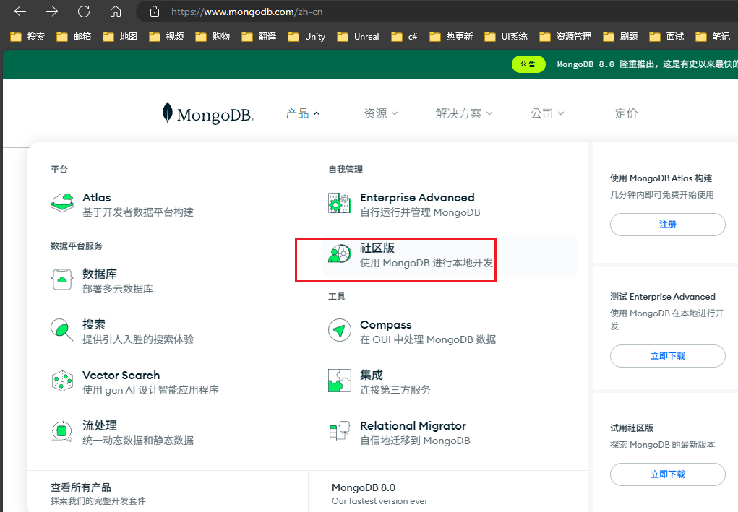The width and height of the screenshot is (738, 512).
Task: Open 社区版 Community Edition link
Action: click(377, 248)
